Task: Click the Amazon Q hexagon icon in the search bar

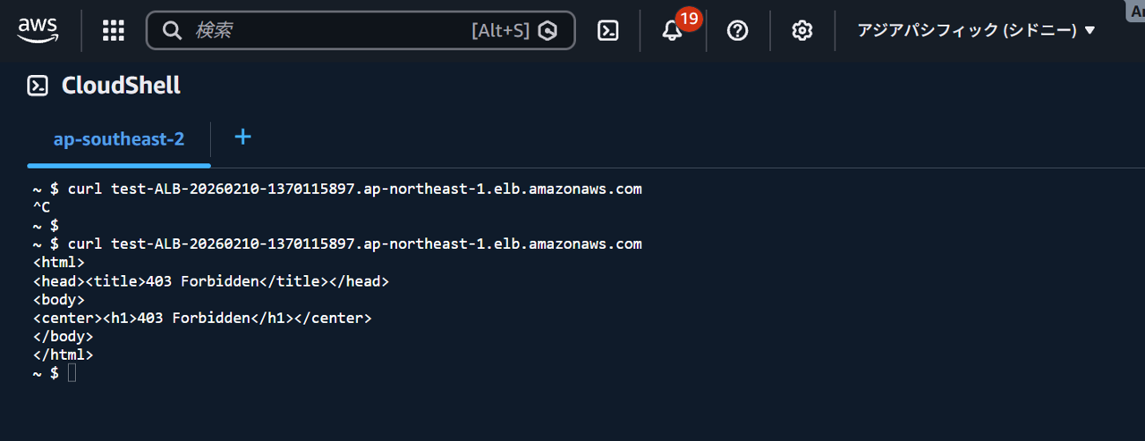Action: coord(547,30)
